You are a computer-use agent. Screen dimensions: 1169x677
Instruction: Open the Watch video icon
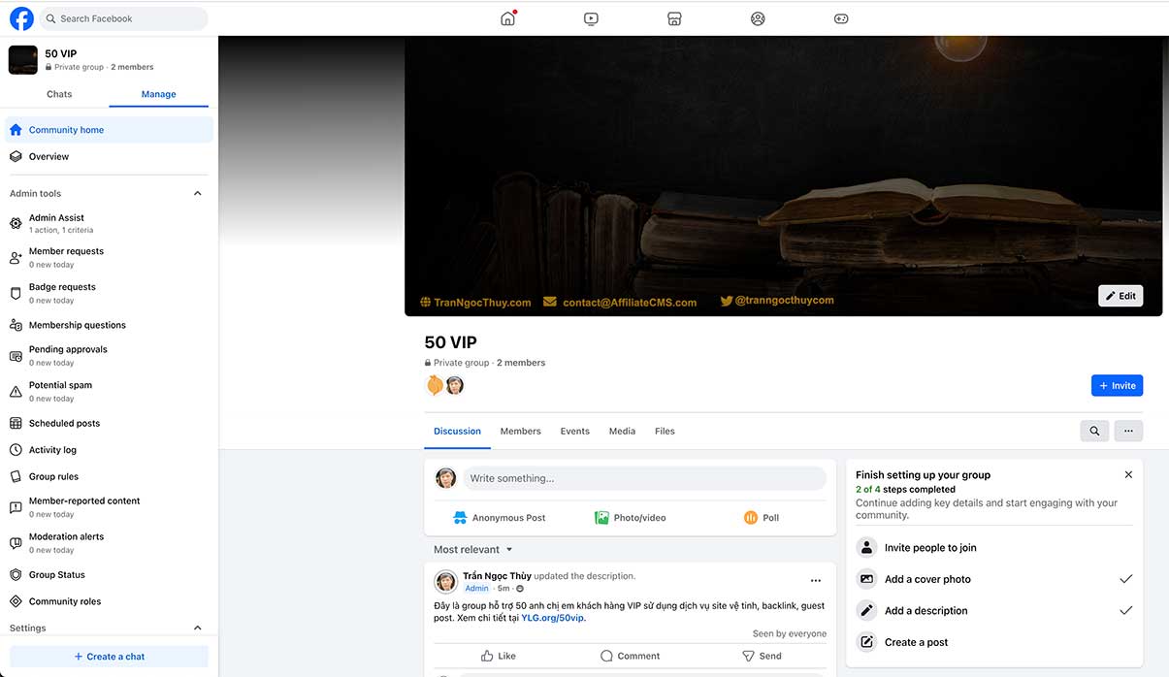click(591, 18)
